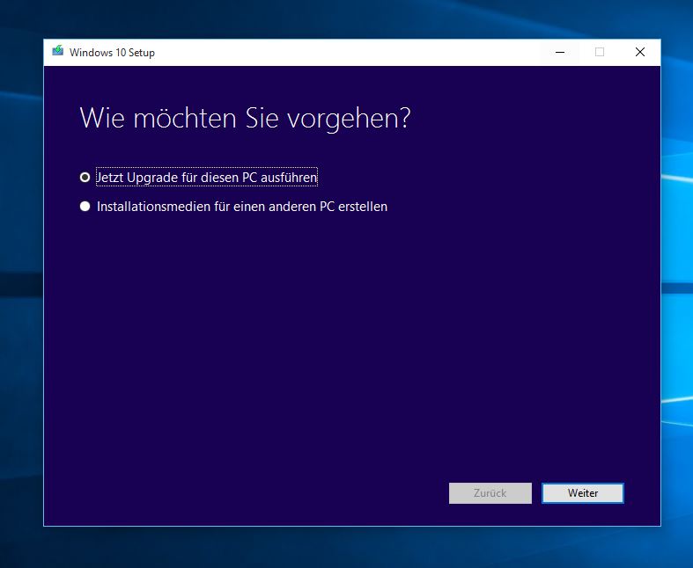Minimize the Windows 10 Setup window
Image resolution: width=693 pixels, height=568 pixels.
point(560,52)
